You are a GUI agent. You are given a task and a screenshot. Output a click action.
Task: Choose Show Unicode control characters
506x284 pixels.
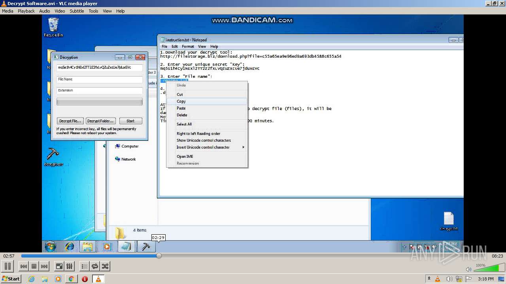click(x=207, y=140)
